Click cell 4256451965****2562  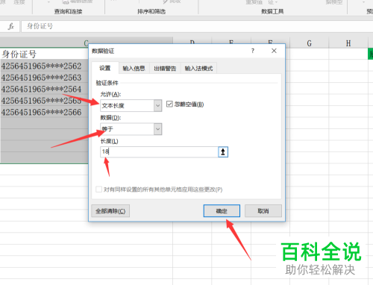(44, 66)
